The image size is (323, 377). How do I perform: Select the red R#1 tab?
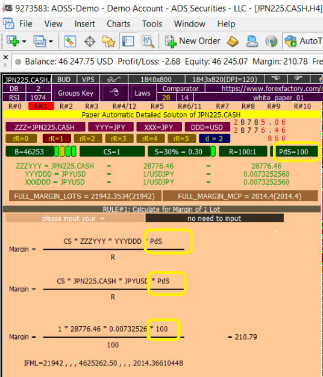click(41, 106)
